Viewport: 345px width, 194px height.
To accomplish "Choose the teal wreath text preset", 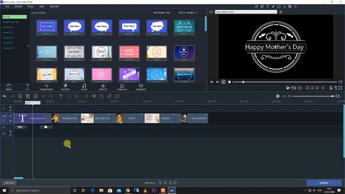I will pyautogui.click(x=184, y=27).
